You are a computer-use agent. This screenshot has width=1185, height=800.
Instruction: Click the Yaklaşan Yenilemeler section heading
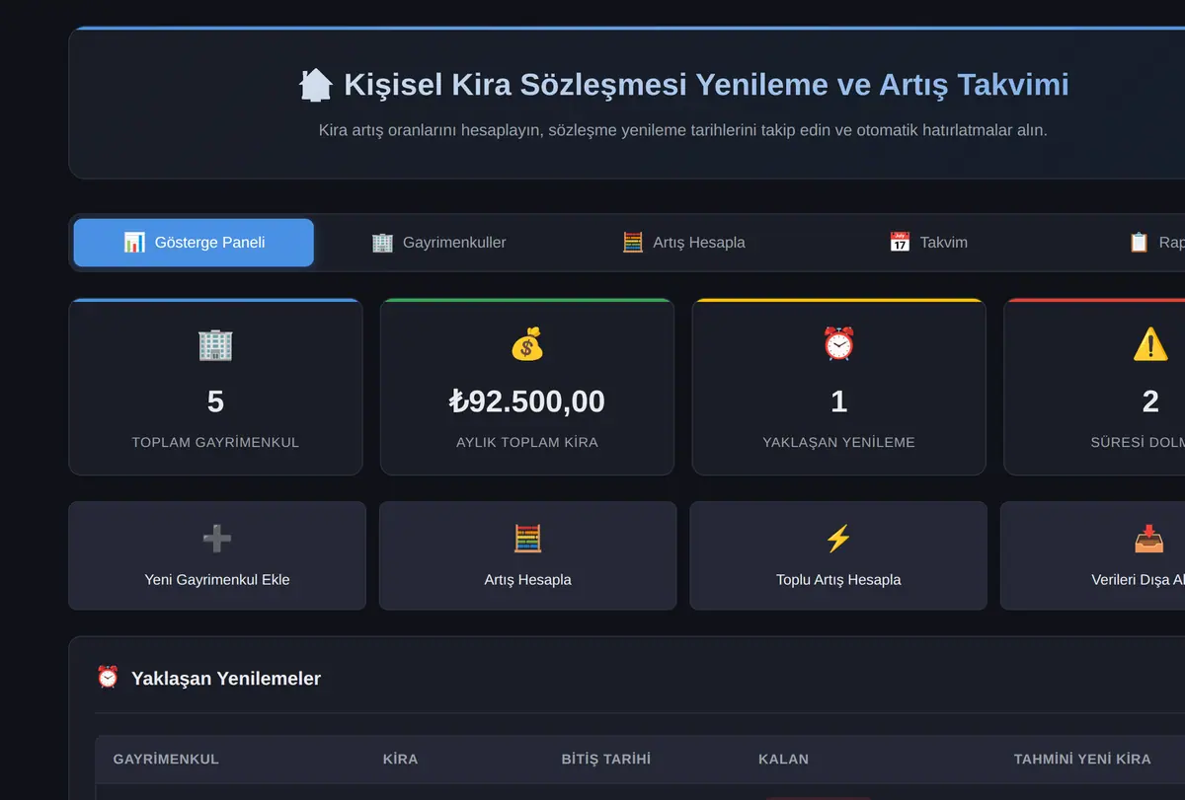[x=226, y=679]
